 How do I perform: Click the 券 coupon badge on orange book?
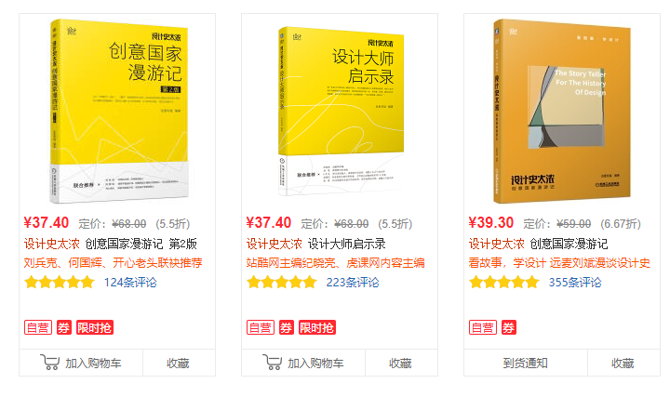coord(508,327)
